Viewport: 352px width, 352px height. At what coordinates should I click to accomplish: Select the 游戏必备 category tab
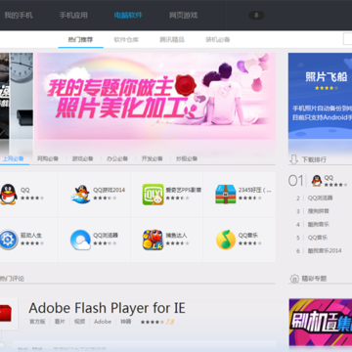(82, 158)
